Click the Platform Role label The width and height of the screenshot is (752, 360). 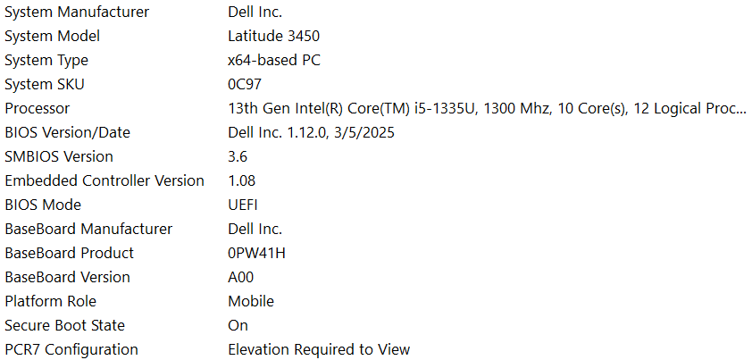50,302
